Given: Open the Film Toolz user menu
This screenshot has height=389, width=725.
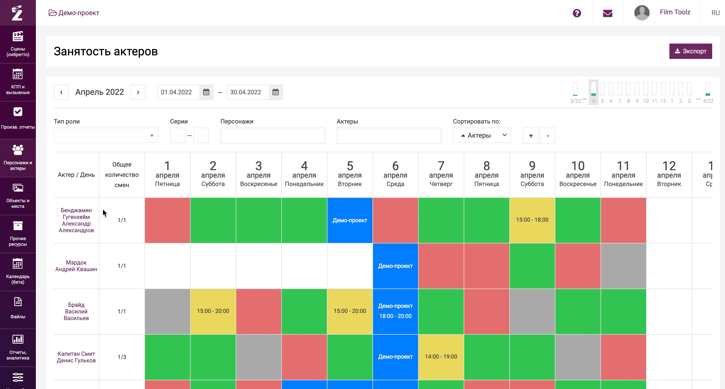Looking at the screenshot, I should (x=675, y=12).
